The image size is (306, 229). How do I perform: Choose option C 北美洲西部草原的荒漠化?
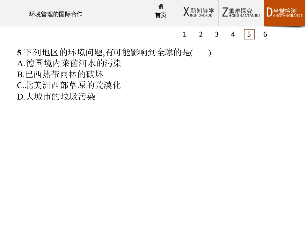69,85
